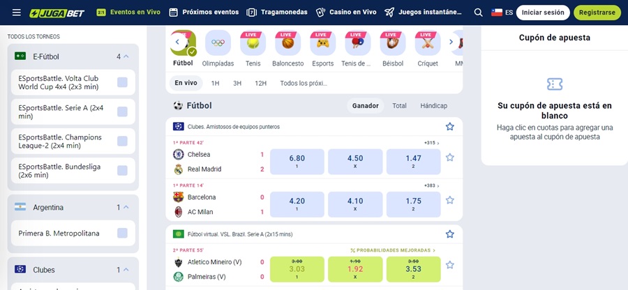Switch to the Hándicap market tab
Viewport: 628px width, 290px height.
pyautogui.click(x=433, y=105)
